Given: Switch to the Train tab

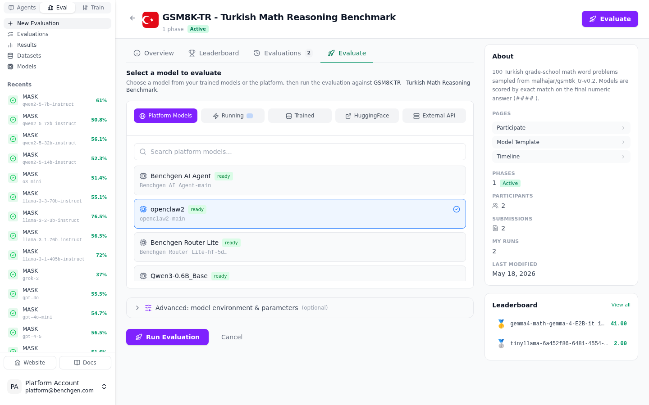Looking at the screenshot, I should [x=93, y=8].
